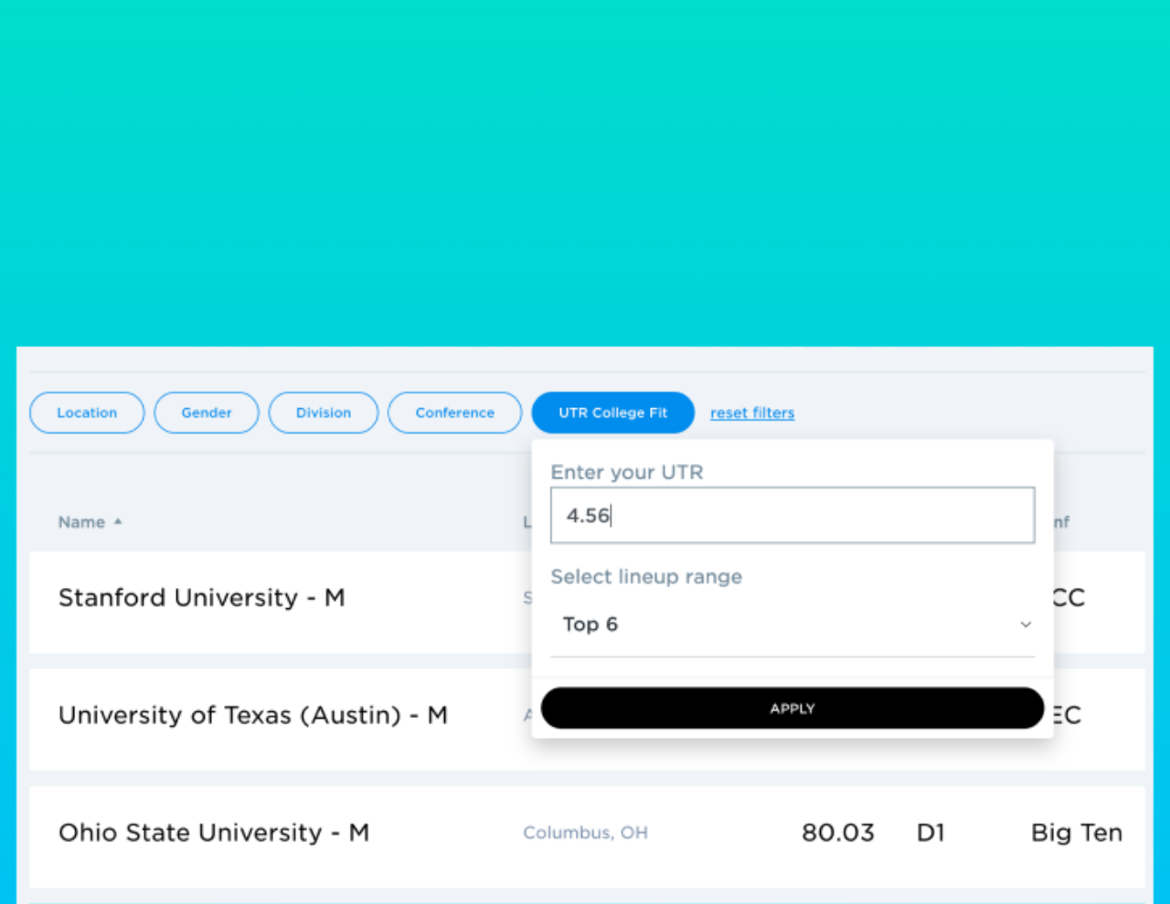Click the Big Ten conference cell

pyautogui.click(x=1076, y=833)
